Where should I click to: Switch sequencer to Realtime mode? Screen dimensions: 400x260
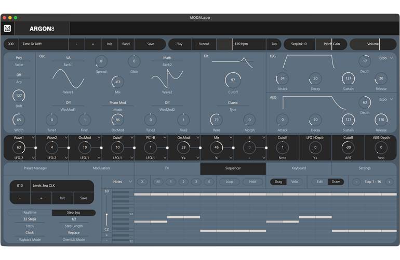30,213
